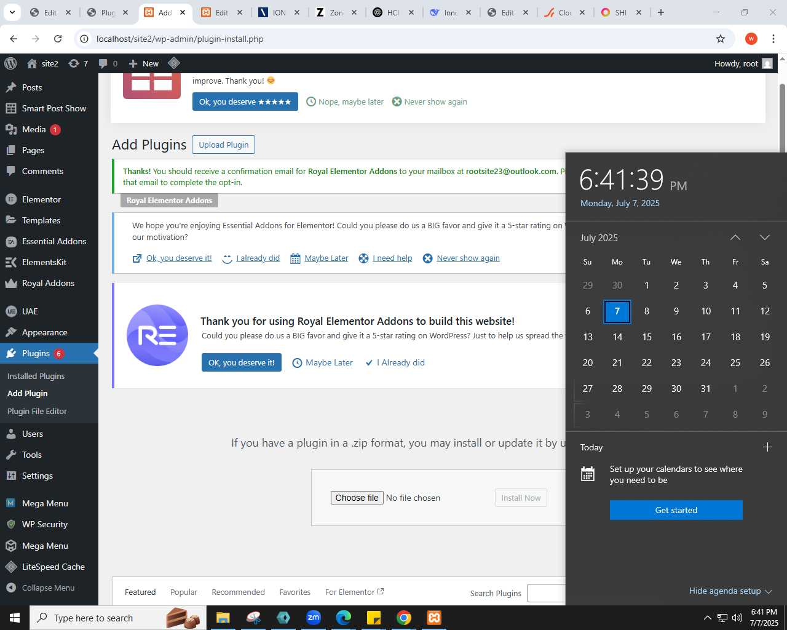Screen dimensions: 787x630
Task: Open the Users sidebar menu
Action: (x=32, y=434)
